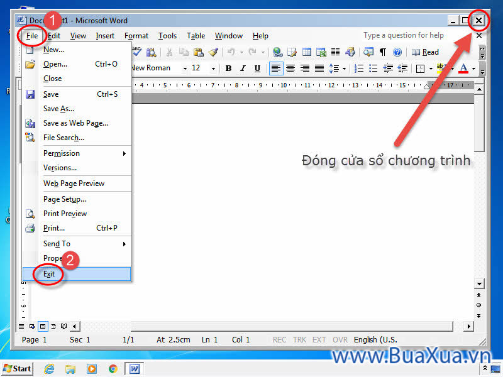The height and width of the screenshot is (377, 503).
Task: Choose Open... from File menu
Action: 77,64
